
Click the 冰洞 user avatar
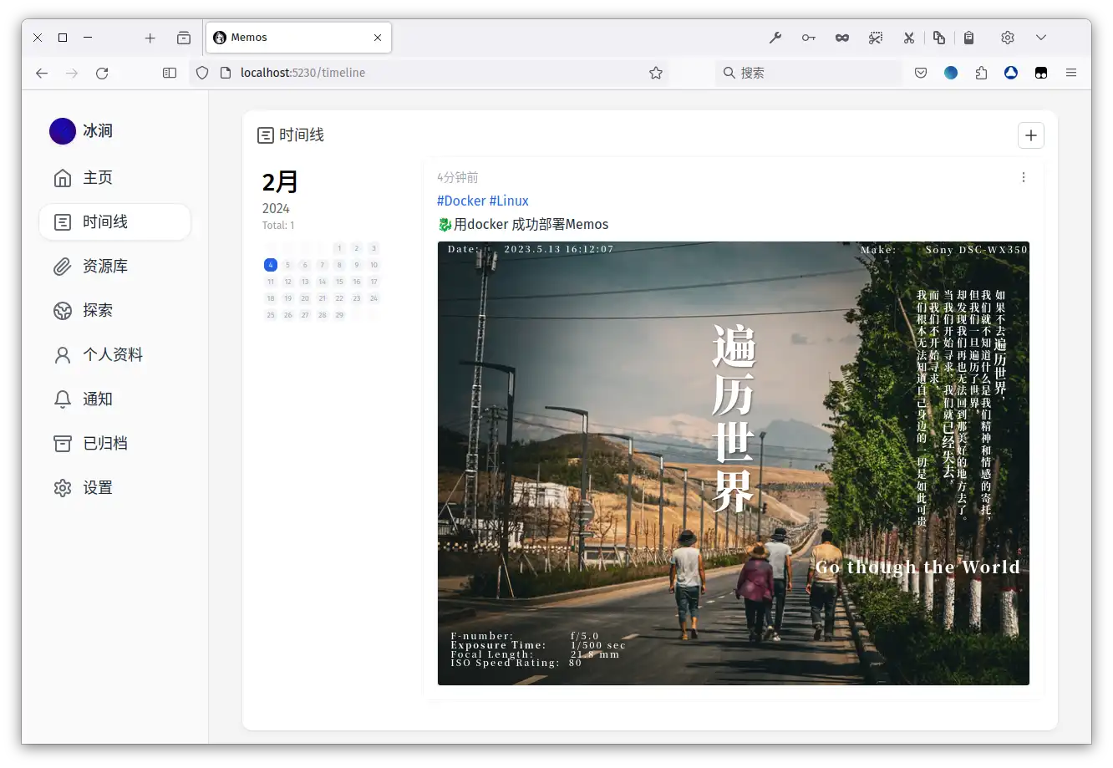63,131
